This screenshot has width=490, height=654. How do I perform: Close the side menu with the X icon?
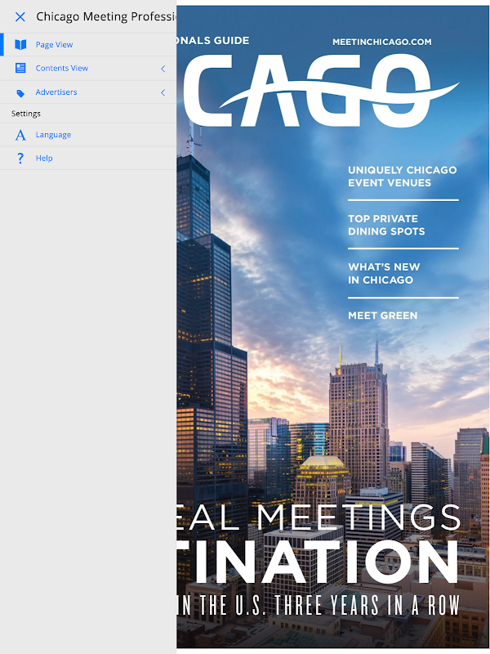(x=20, y=16)
